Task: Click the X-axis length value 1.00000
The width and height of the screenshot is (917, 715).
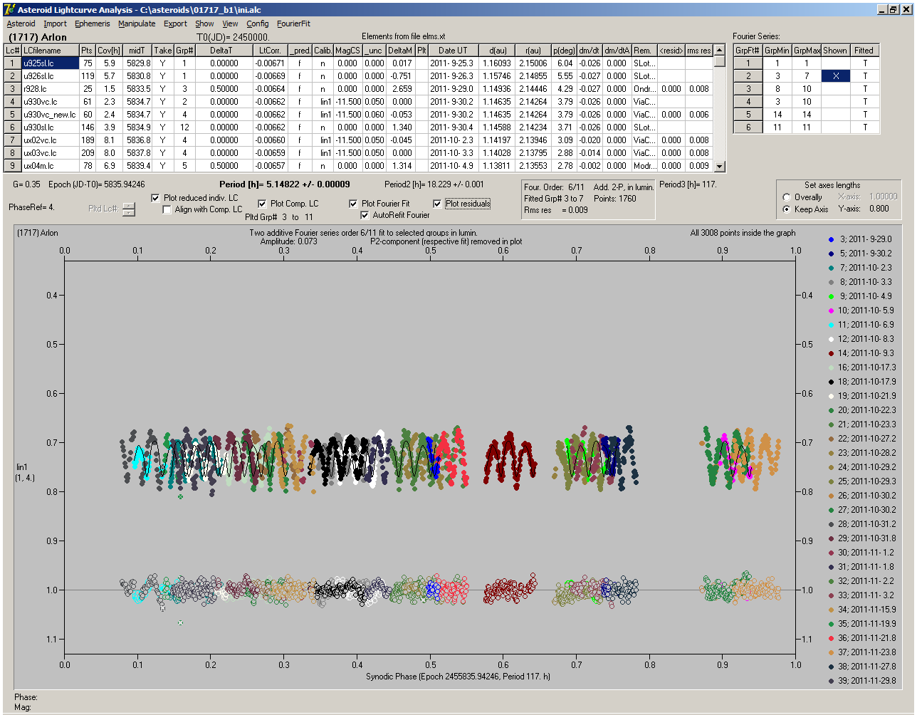Action: (883, 197)
